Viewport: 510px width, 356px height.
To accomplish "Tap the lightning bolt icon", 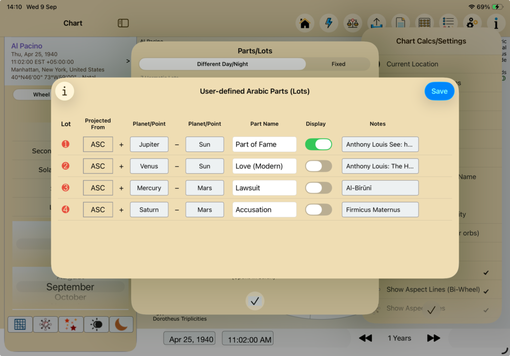I will 329,23.
